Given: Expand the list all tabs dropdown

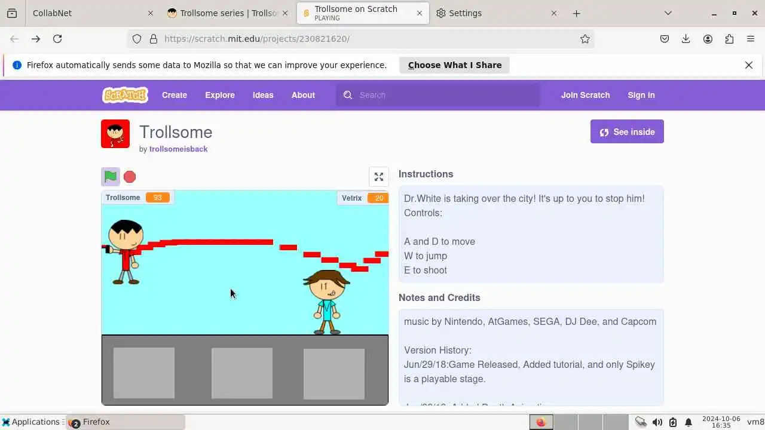Looking at the screenshot, I should pos(668,13).
